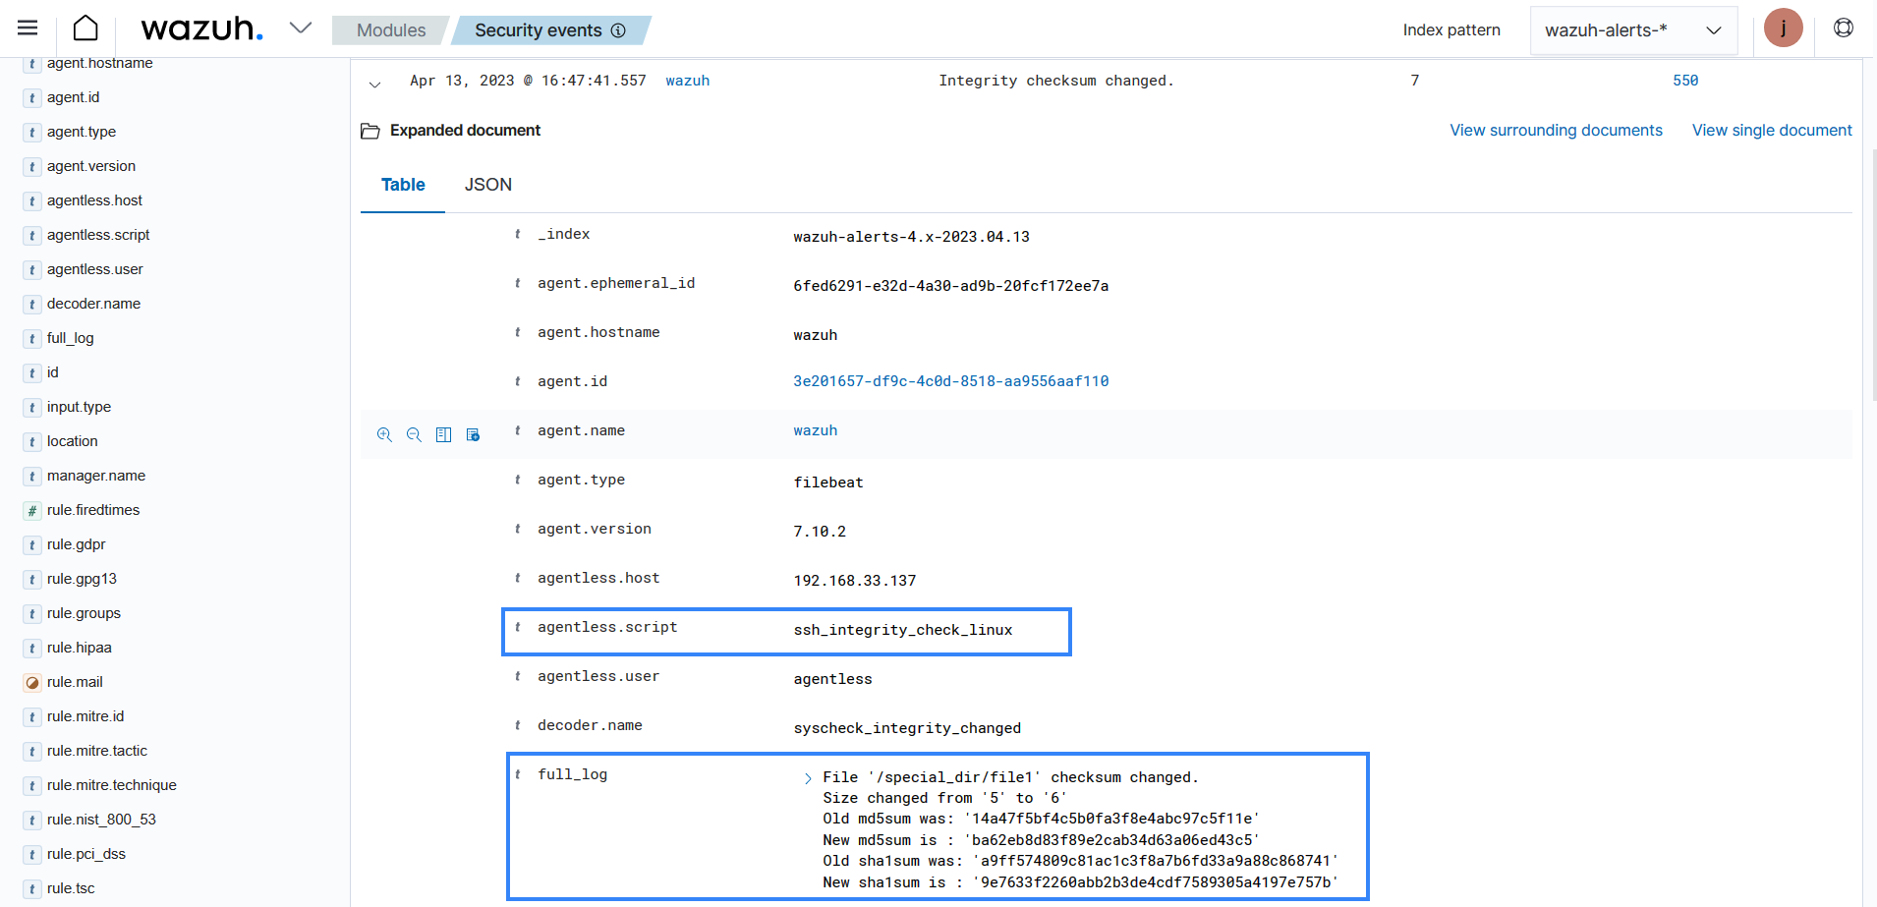1877x907 pixels.
Task: Select agent.id field in sidebar
Action: (73, 97)
